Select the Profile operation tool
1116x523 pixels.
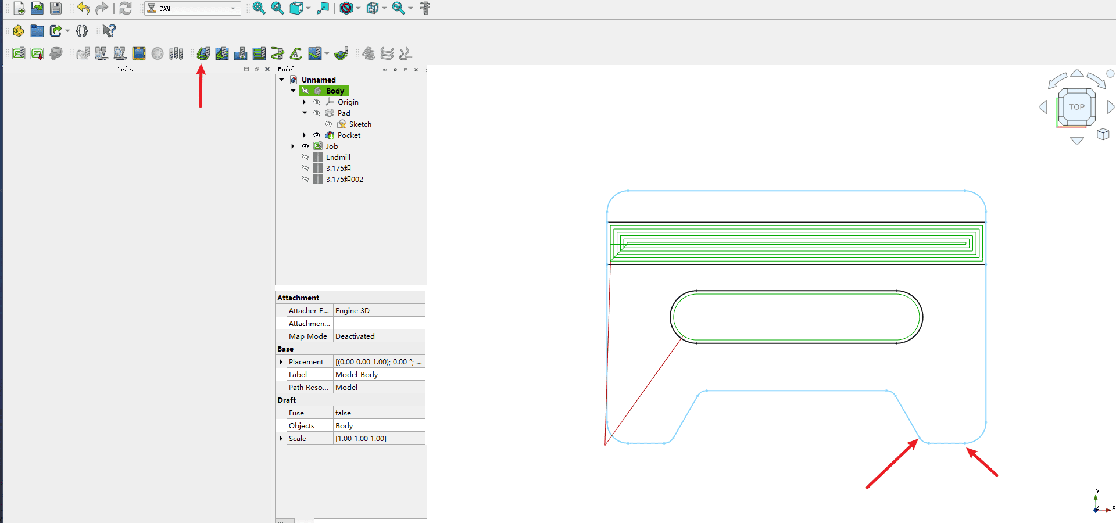(203, 53)
